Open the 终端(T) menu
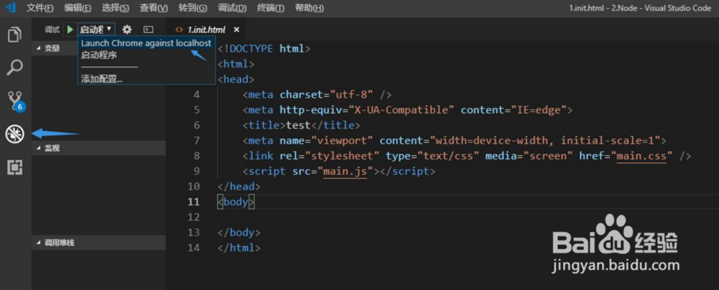This screenshot has width=719, height=290. [270, 8]
